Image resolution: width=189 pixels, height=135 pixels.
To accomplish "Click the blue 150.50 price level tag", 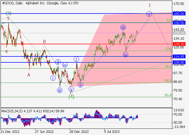I will tap(178, 23).
